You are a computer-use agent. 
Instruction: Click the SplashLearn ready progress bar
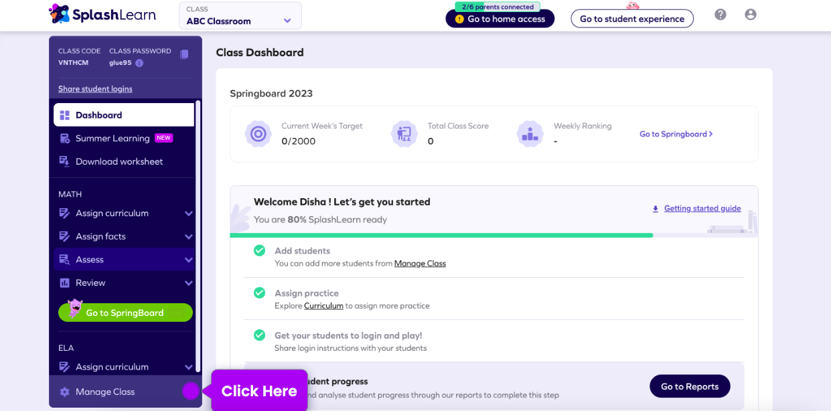tap(442, 236)
